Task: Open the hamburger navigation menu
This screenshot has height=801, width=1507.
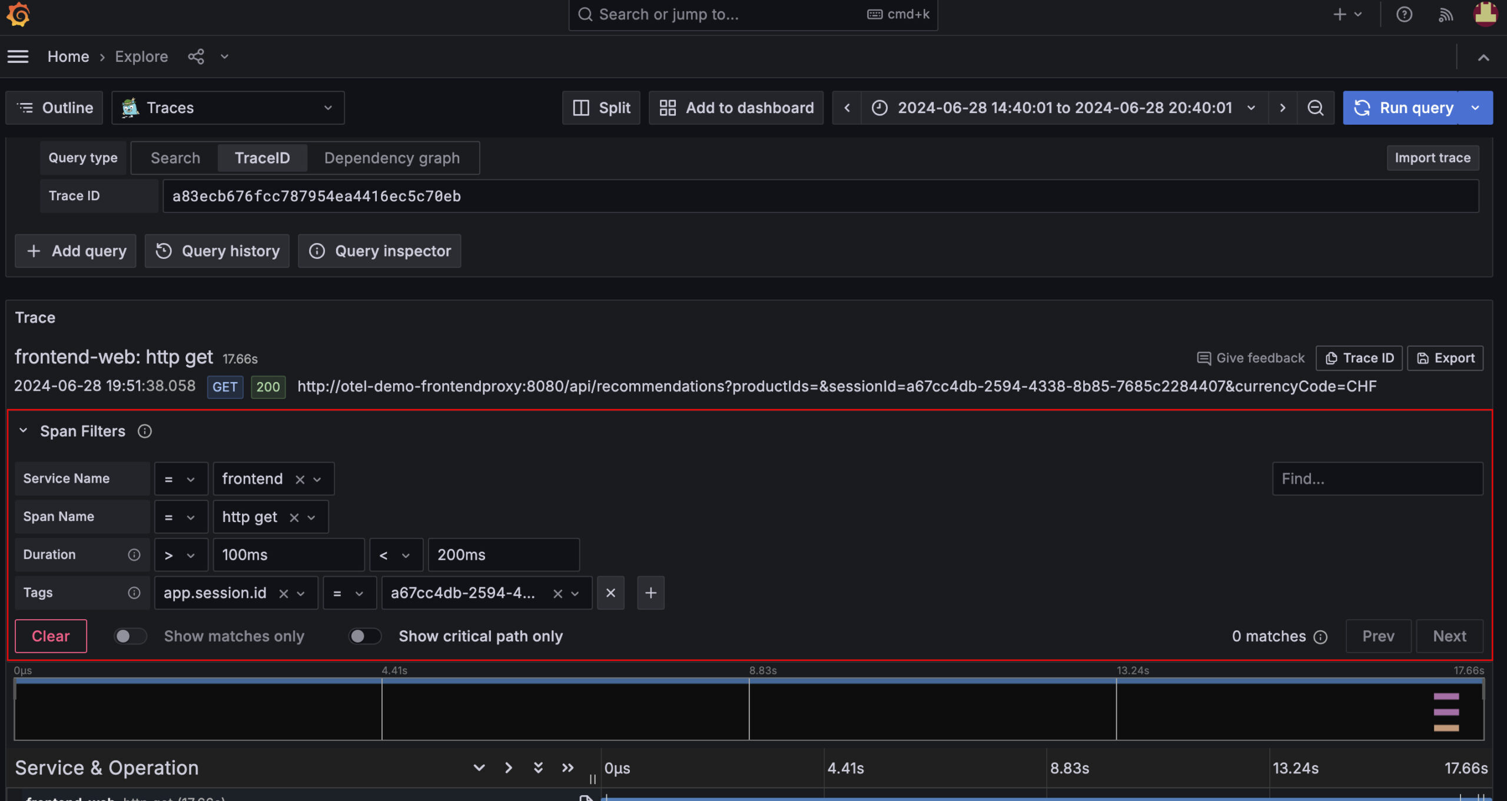Action: pos(18,56)
